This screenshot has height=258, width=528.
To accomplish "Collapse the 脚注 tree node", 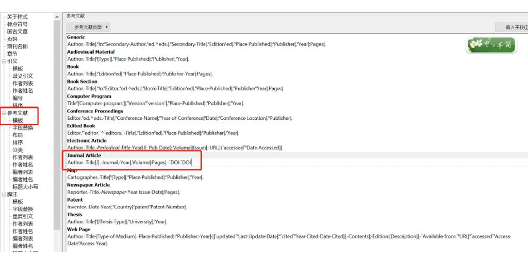I will point(4,194).
